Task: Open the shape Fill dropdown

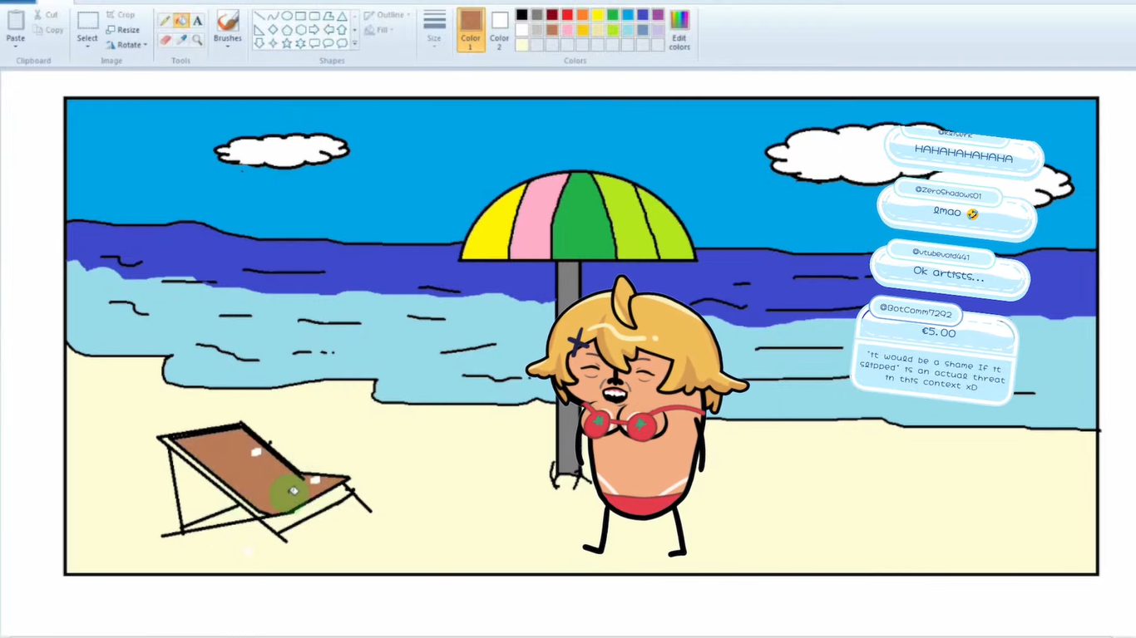Action: [x=378, y=30]
